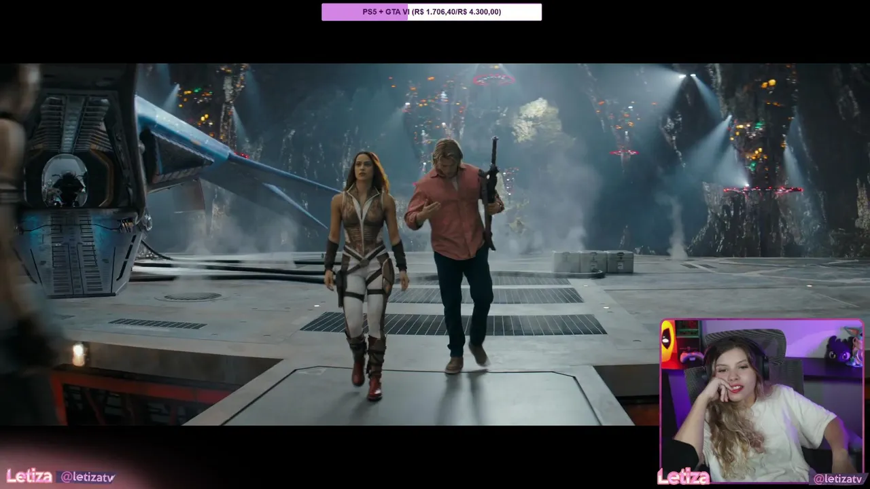Screen dimensions: 870x489
Task: Click the PS5 + GTA VI donation goal bar
Action: coord(432,12)
